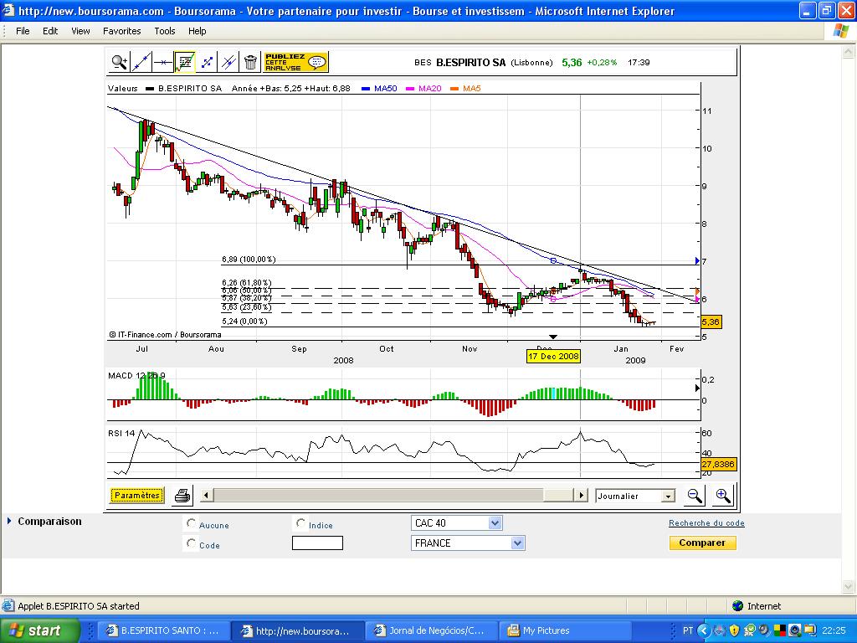Select the Indice comparison radio button

click(x=300, y=523)
